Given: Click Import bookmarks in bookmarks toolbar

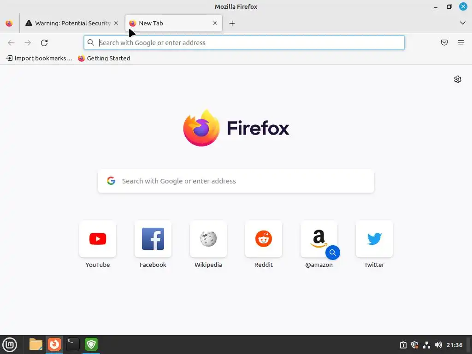Looking at the screenshot, I should pos(39,59).
